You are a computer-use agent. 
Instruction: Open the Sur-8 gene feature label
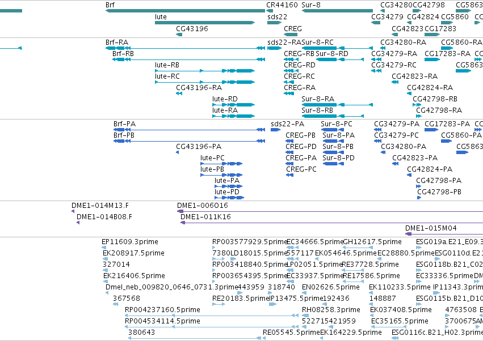(311, 5)
